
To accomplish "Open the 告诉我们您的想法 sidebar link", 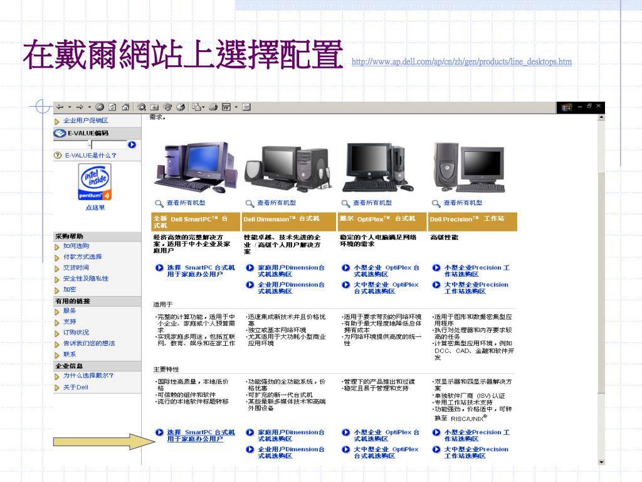I will pyautogui.click(x=89, y=343).
